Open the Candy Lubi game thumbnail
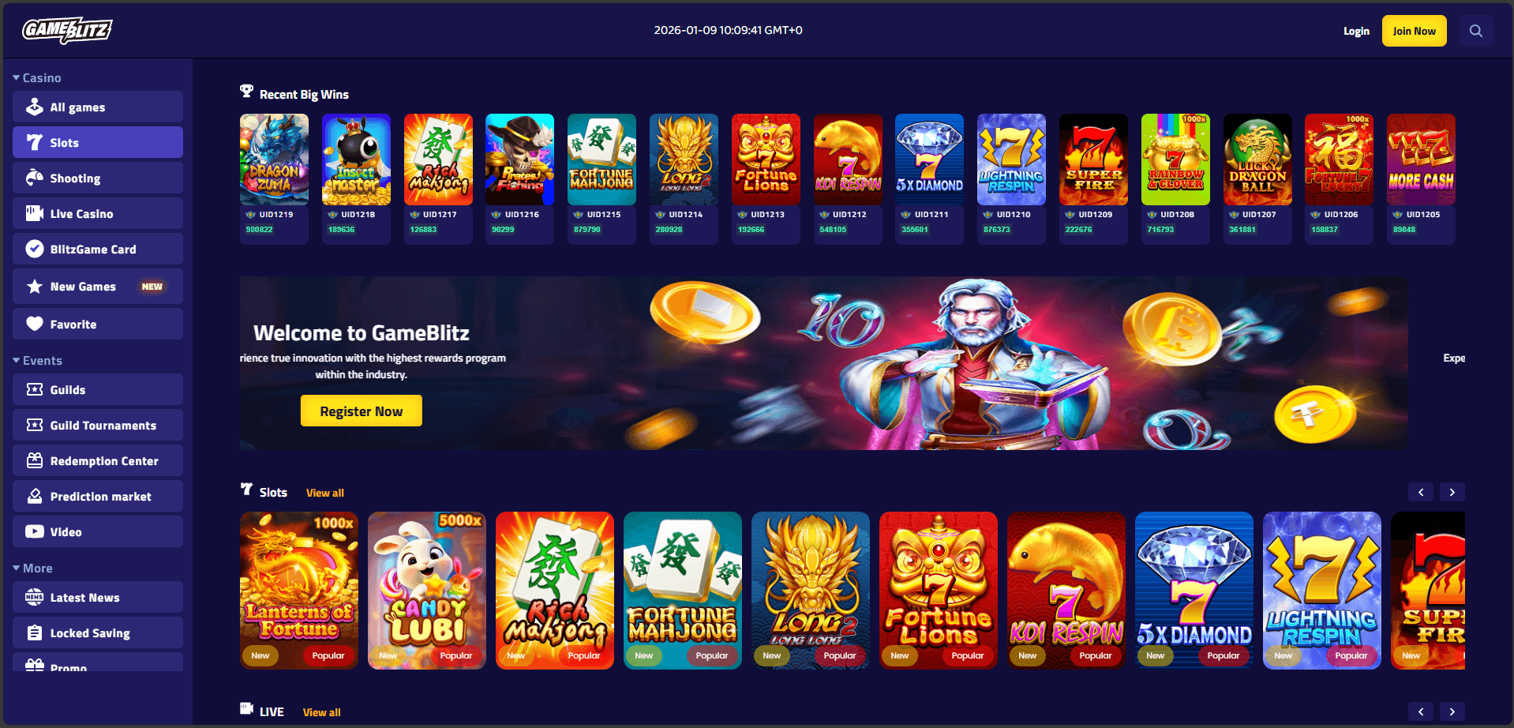Viewport: 1514px width, 728px height. tap(427, 591)
